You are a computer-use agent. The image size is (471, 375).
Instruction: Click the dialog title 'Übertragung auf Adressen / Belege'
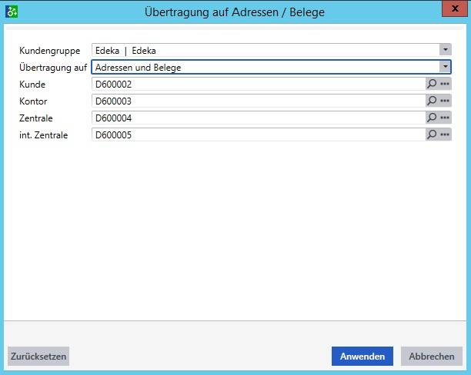coord(235,12)
